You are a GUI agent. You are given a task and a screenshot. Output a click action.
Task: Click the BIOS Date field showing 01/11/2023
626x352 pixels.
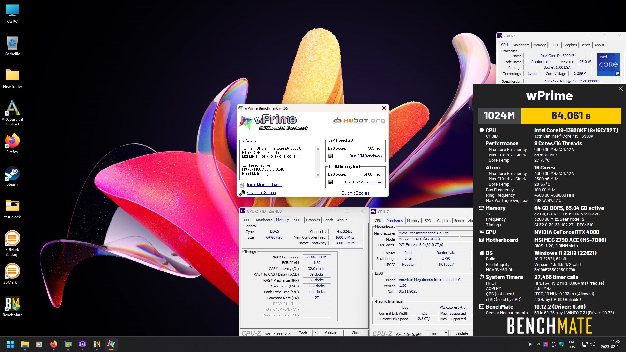tap(435, 291)
